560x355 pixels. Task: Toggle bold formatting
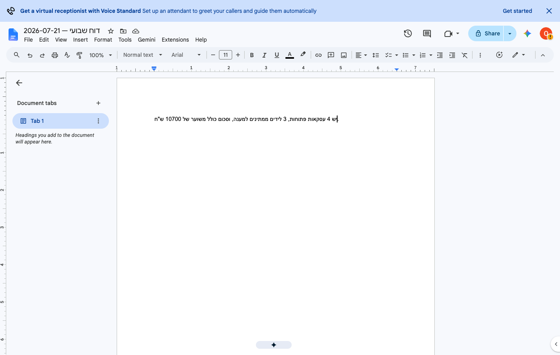(x=252, y=55)
